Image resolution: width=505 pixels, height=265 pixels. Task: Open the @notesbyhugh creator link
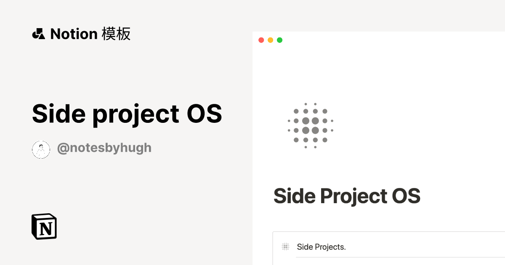pos(104,148)
